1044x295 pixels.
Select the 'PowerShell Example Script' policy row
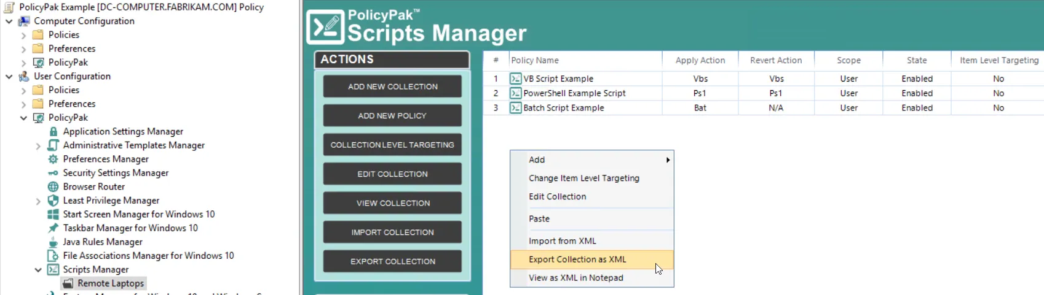(763, 93)
